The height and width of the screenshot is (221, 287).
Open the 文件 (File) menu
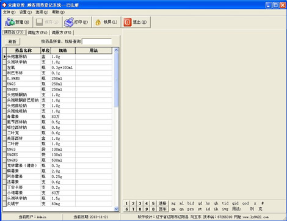coord(9,12)
